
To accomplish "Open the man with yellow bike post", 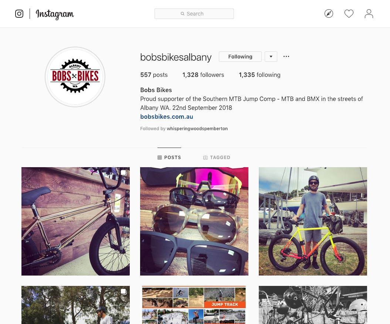I will pyautogui.click(x=313, y=221).
